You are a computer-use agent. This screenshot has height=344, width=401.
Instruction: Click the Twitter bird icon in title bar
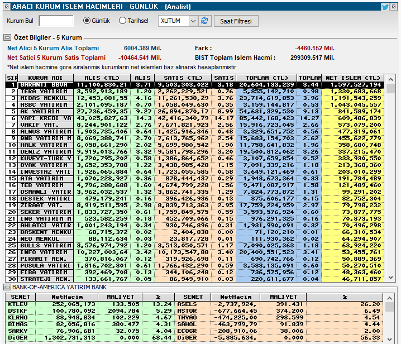385,7
